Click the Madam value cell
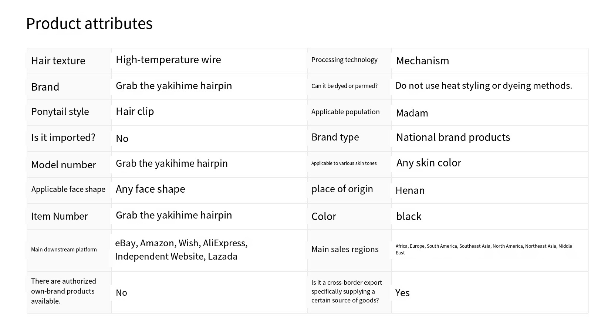Image resolution: width=591 pixels, height=318 pixels. click(x=412, y=113)
